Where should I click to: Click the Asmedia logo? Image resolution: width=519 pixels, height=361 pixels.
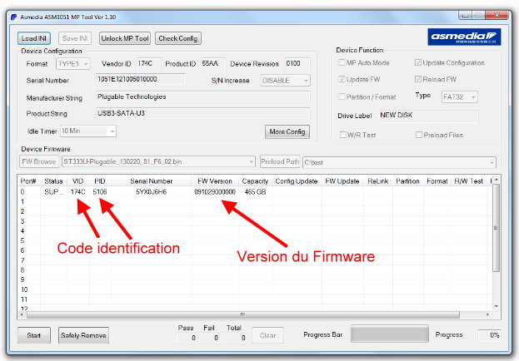(464, 37)
